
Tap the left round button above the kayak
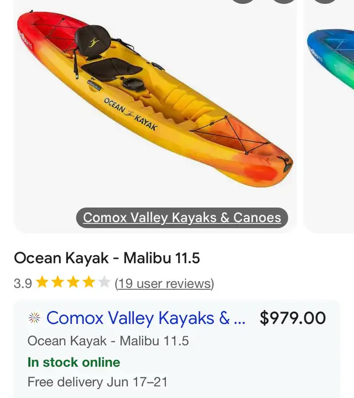(243, 2)
